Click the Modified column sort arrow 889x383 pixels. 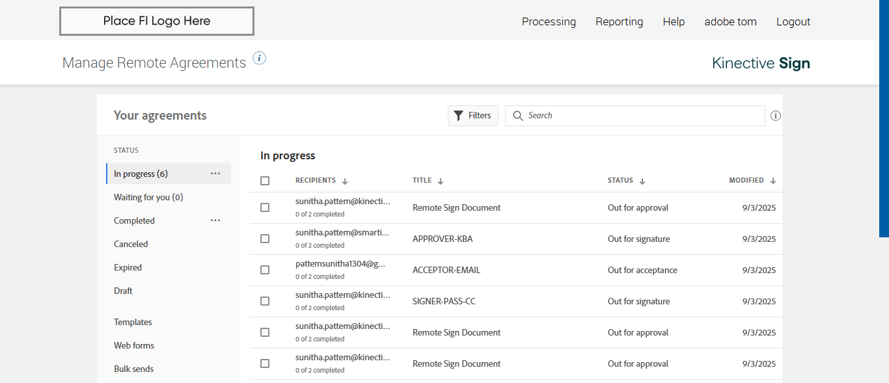[773, 181]
